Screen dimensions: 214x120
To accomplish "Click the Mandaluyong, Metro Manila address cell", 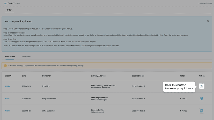I will pyautogui.click(x=103, y=86).
